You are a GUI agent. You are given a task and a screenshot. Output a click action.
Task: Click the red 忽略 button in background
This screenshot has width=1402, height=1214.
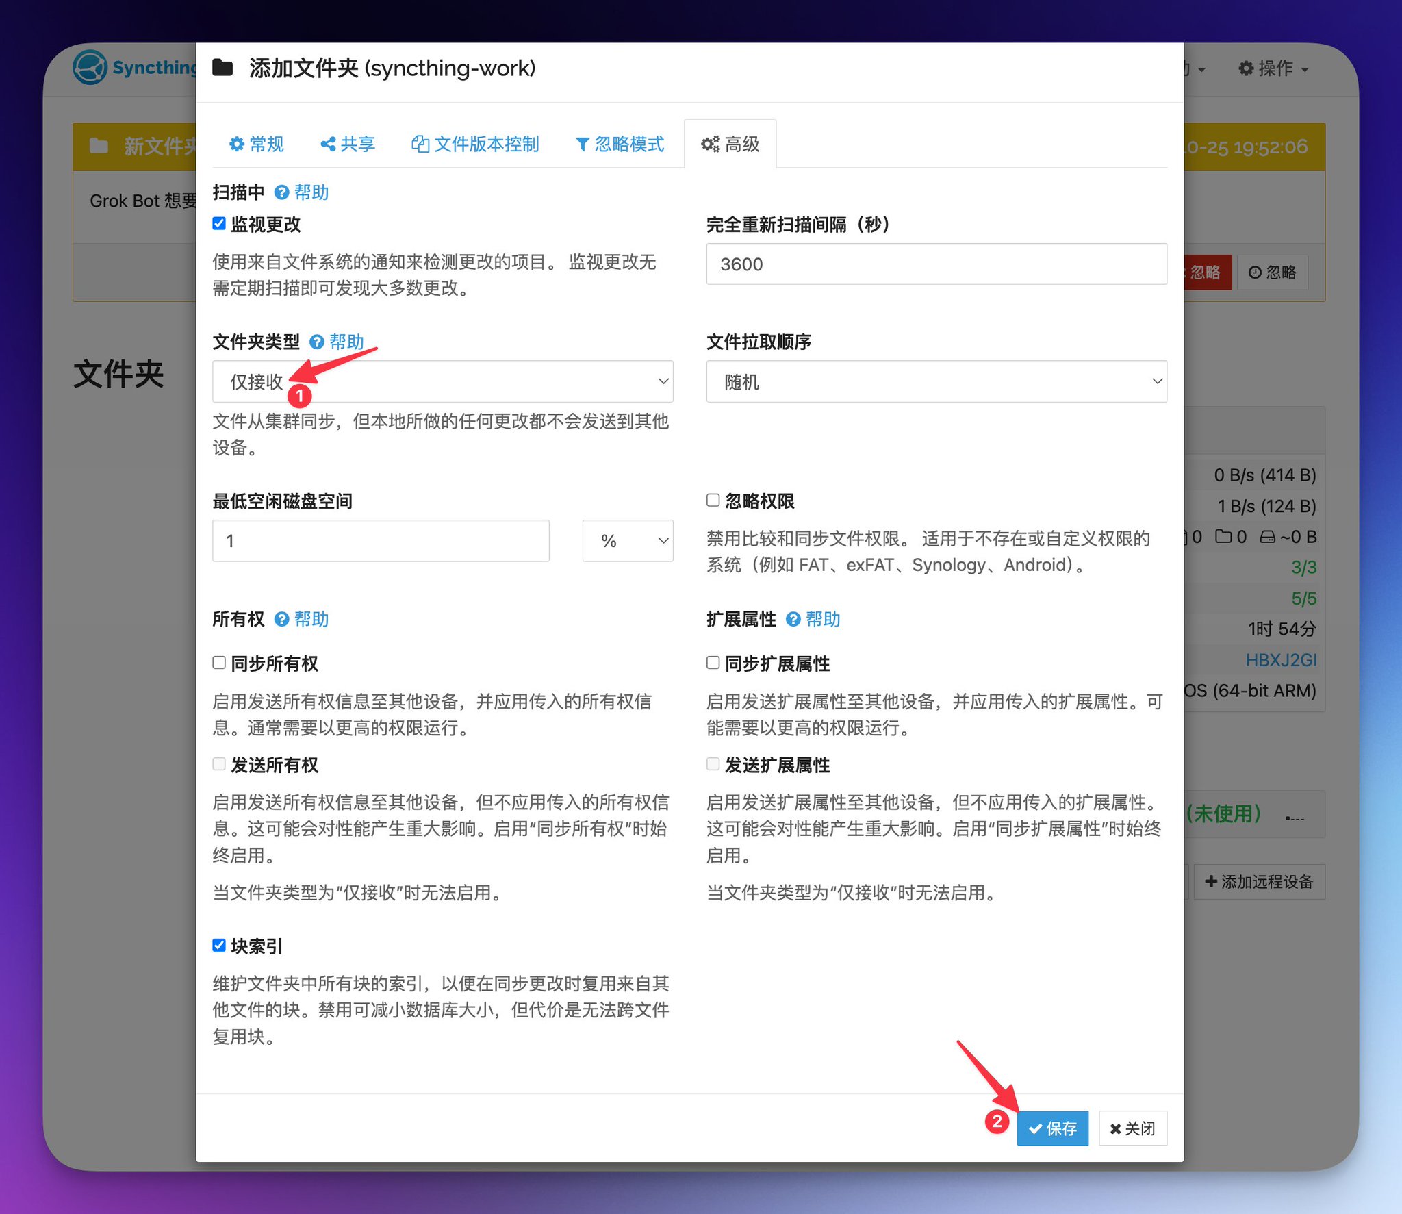pyautogui.click(x=1208, y=273)
